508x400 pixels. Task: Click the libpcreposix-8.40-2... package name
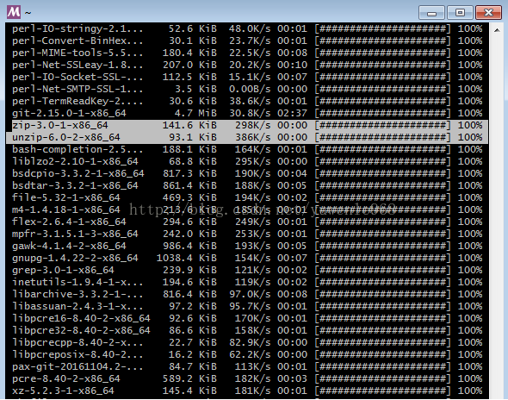click(x=77, y=354)
